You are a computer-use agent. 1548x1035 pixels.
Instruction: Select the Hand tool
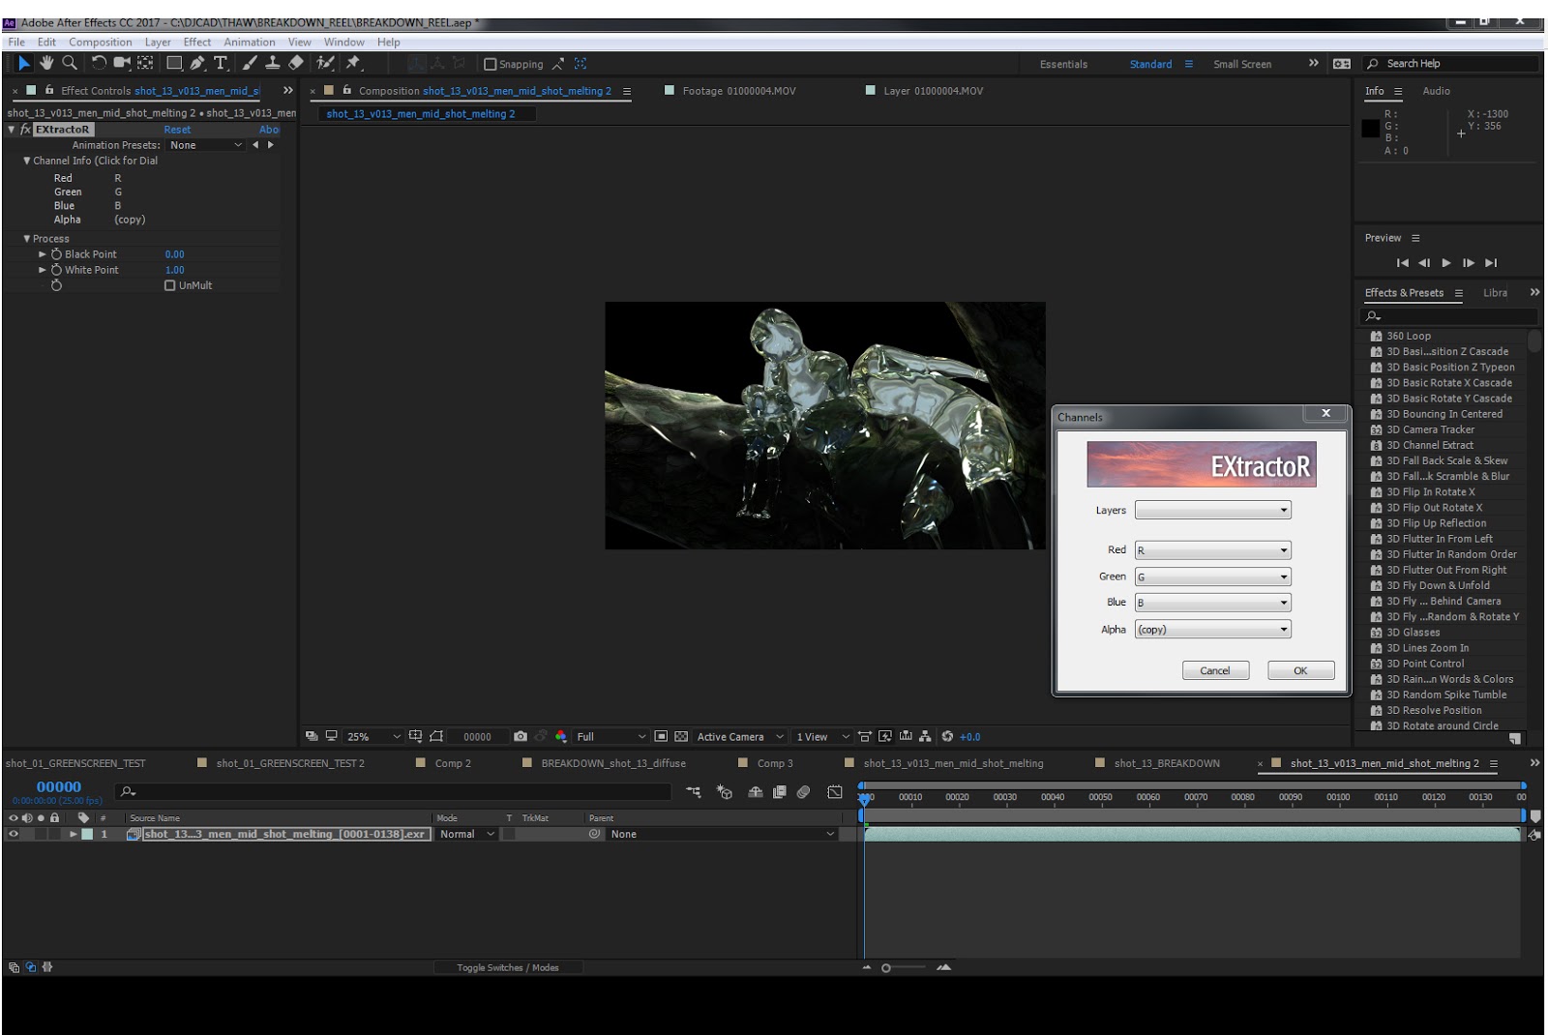coord(46,63)
